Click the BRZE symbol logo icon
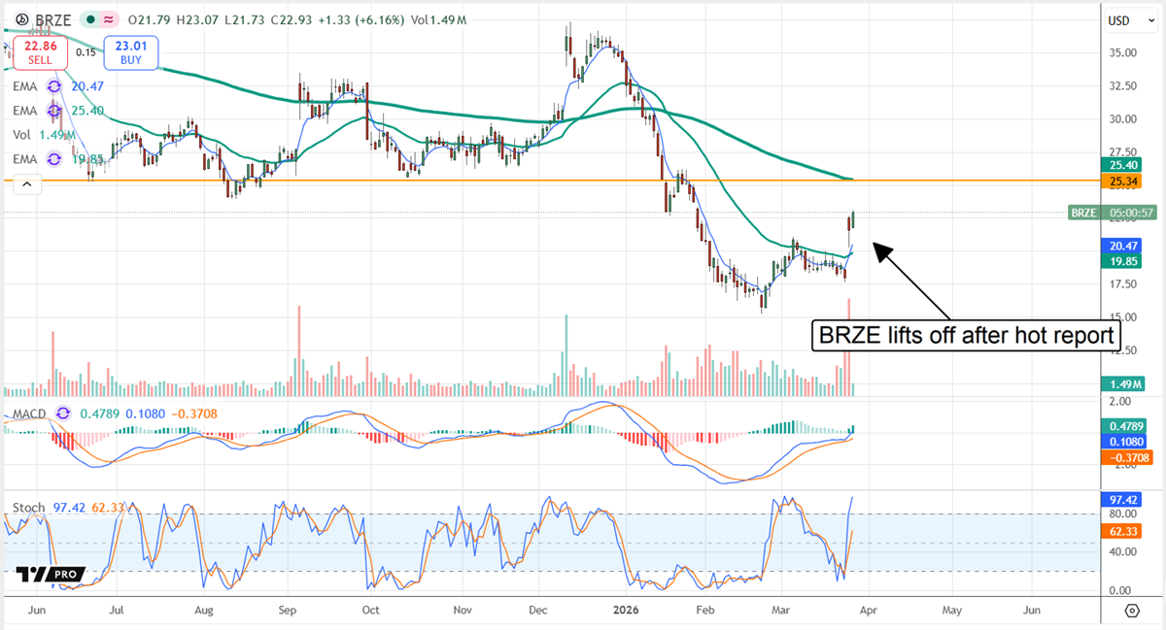This screenshot has width=1166, height=630. [x=21, y=19]
